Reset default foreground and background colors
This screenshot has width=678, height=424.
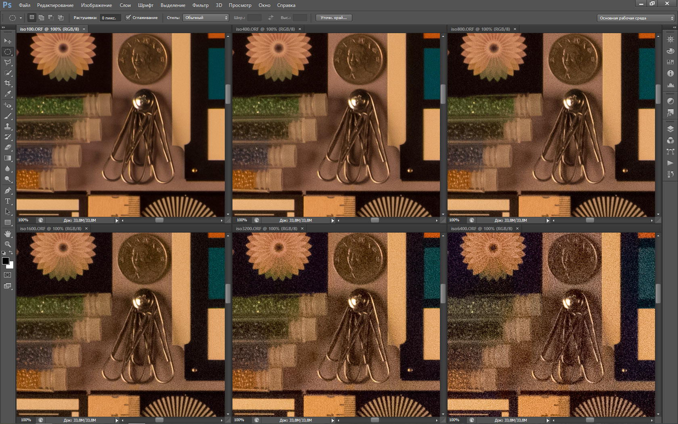[x=4, y=253]
